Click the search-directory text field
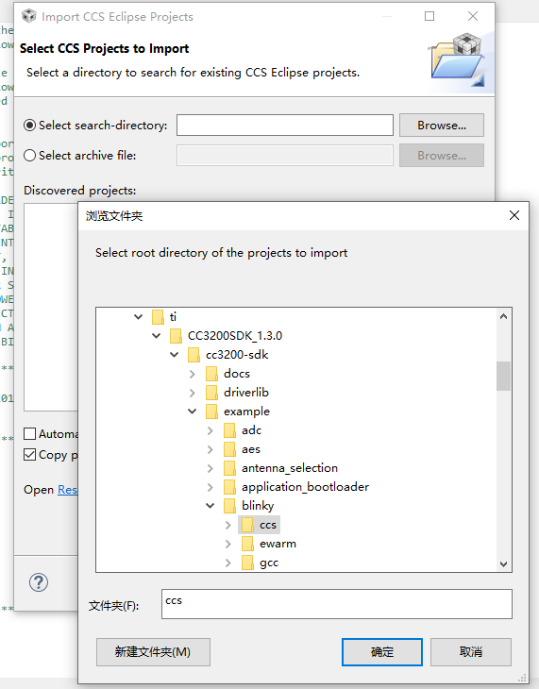Image resolution: width=539 pixels, height=689 pixels. click(285, 126)
